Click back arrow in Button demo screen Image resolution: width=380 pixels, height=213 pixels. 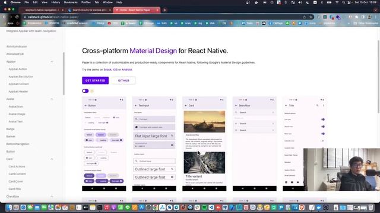(85, 105)
